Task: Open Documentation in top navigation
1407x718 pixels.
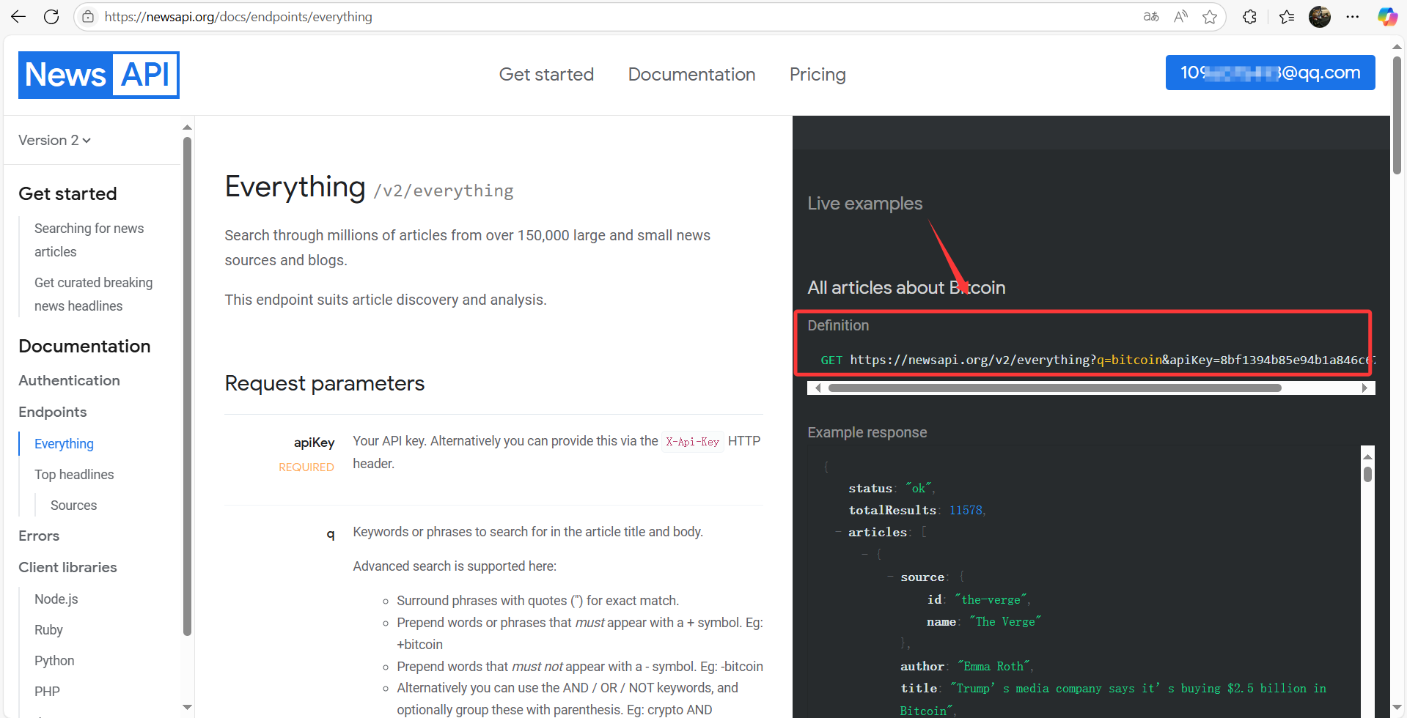Action: tap(691, 75)
